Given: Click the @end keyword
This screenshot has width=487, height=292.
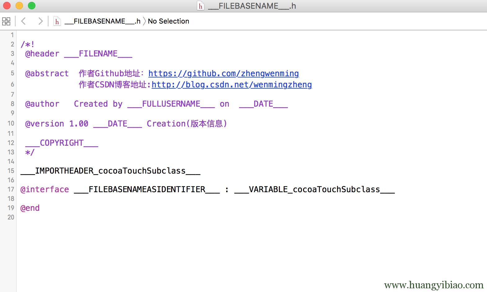Looking at the screenshot, I should [30, 208].
